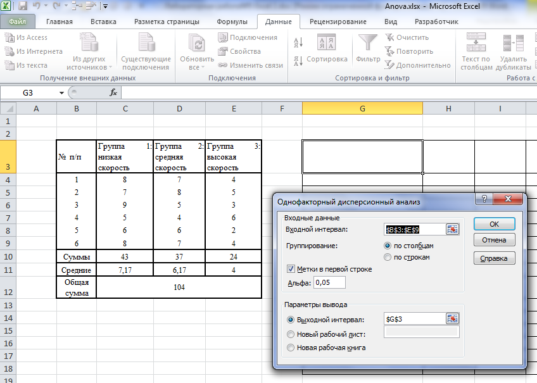Click the Выходной интервал input field

pyautogui.click(x=415, y=319)
